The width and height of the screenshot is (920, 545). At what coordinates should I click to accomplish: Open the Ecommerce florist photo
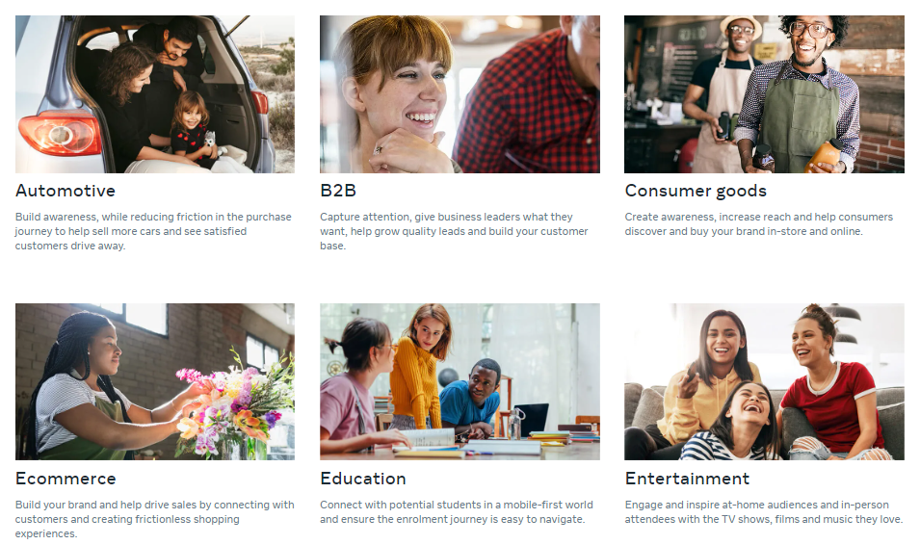tap(155, 381)
